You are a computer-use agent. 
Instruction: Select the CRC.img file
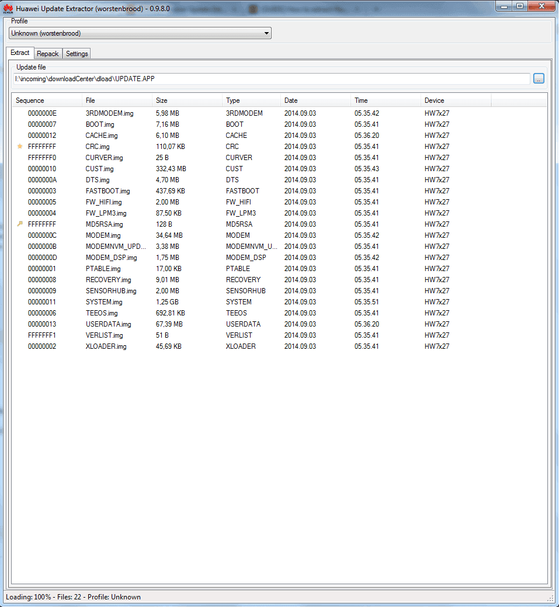(98, 146)
